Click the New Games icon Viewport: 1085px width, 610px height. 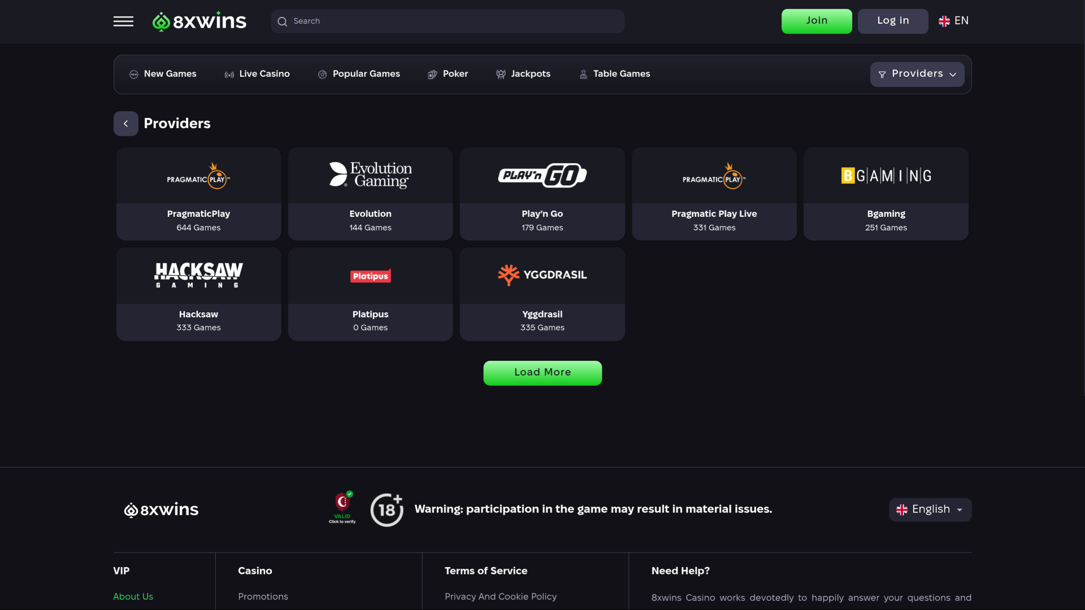tap(134, 75)
